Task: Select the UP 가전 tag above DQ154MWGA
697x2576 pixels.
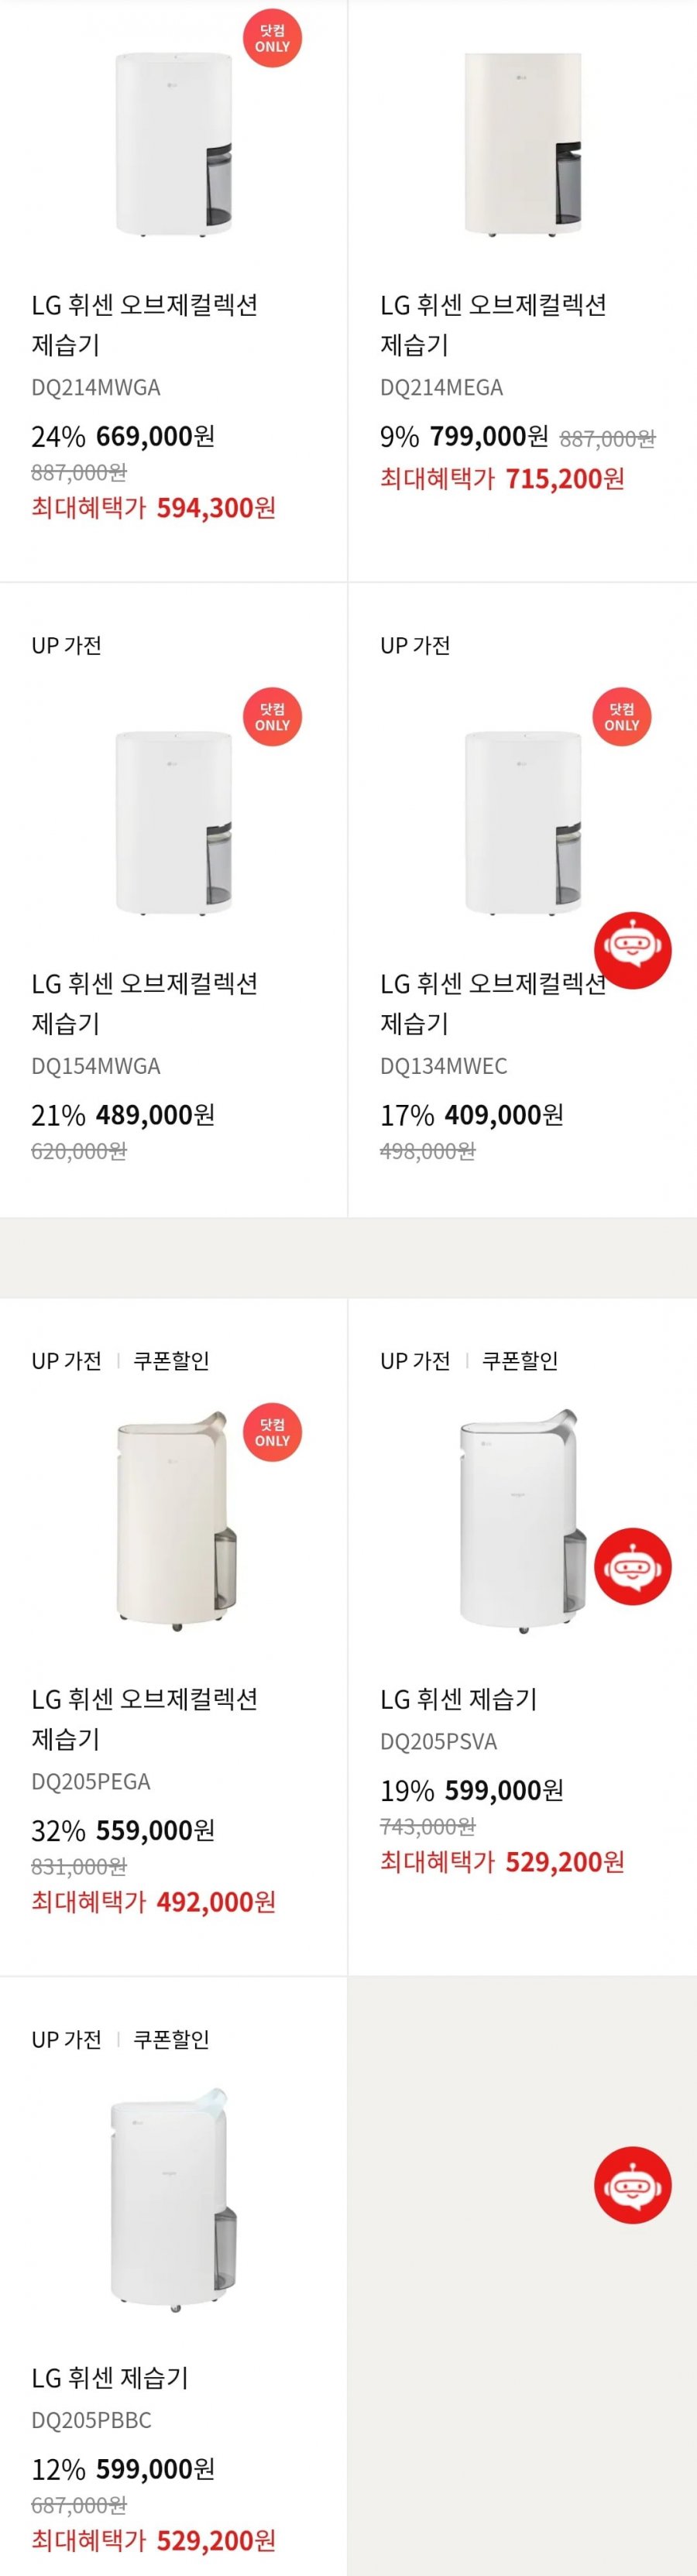Action: coord(67,646)
